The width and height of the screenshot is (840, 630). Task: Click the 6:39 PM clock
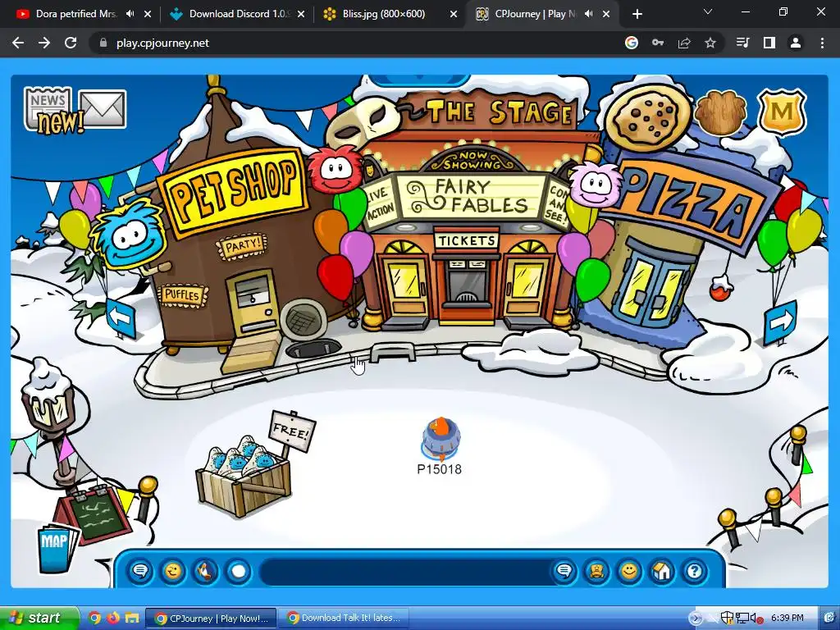click(x=787, y=619)
